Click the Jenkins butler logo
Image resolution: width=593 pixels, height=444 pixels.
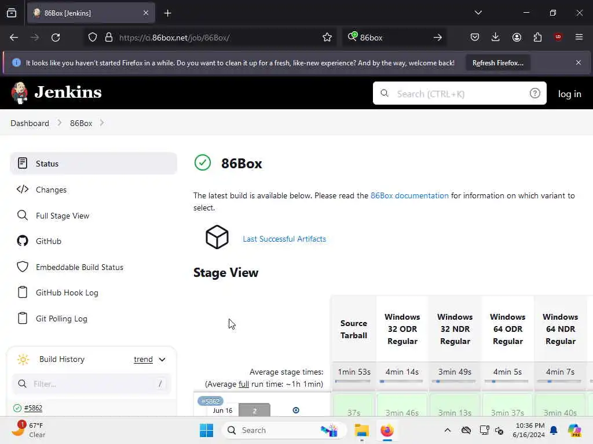click(x=19, y=92)
